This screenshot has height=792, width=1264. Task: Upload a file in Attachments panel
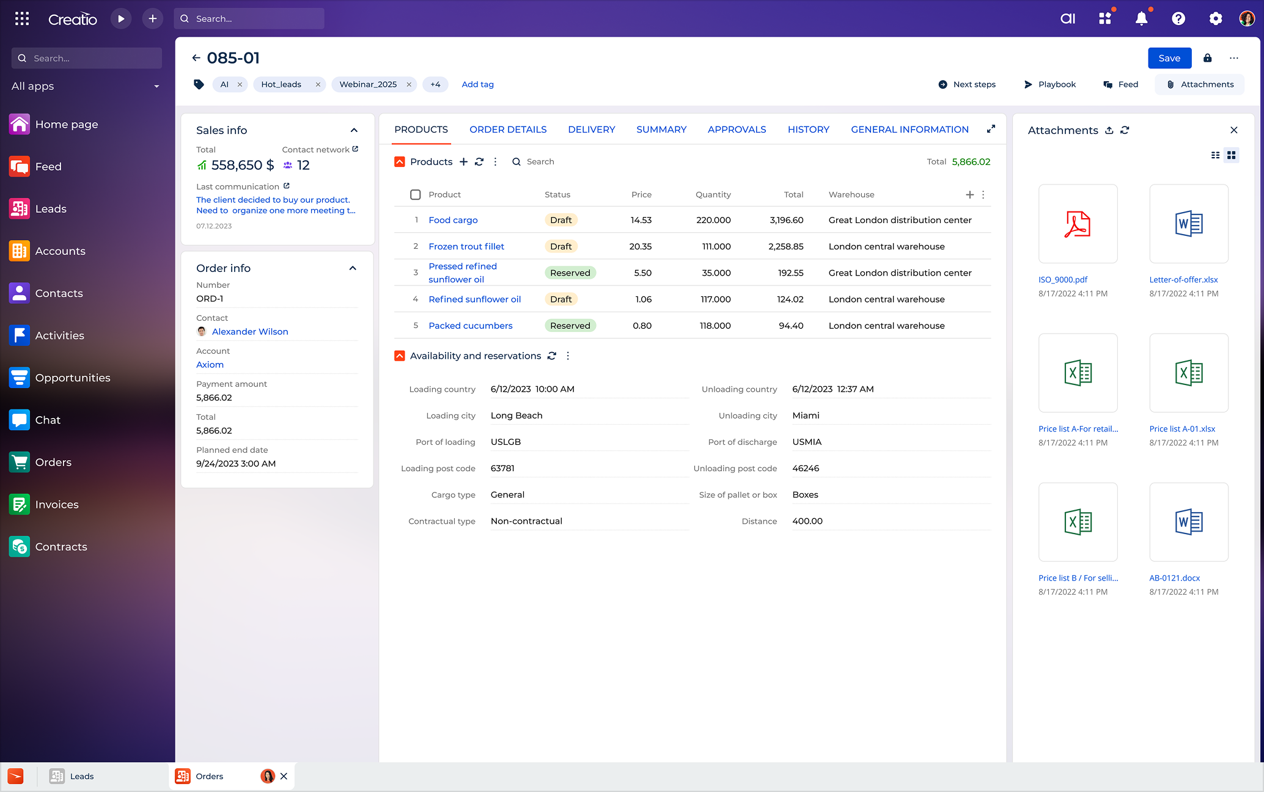click(x=1109, y=130)
